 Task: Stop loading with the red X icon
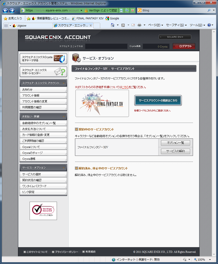(x=132, y=10)
